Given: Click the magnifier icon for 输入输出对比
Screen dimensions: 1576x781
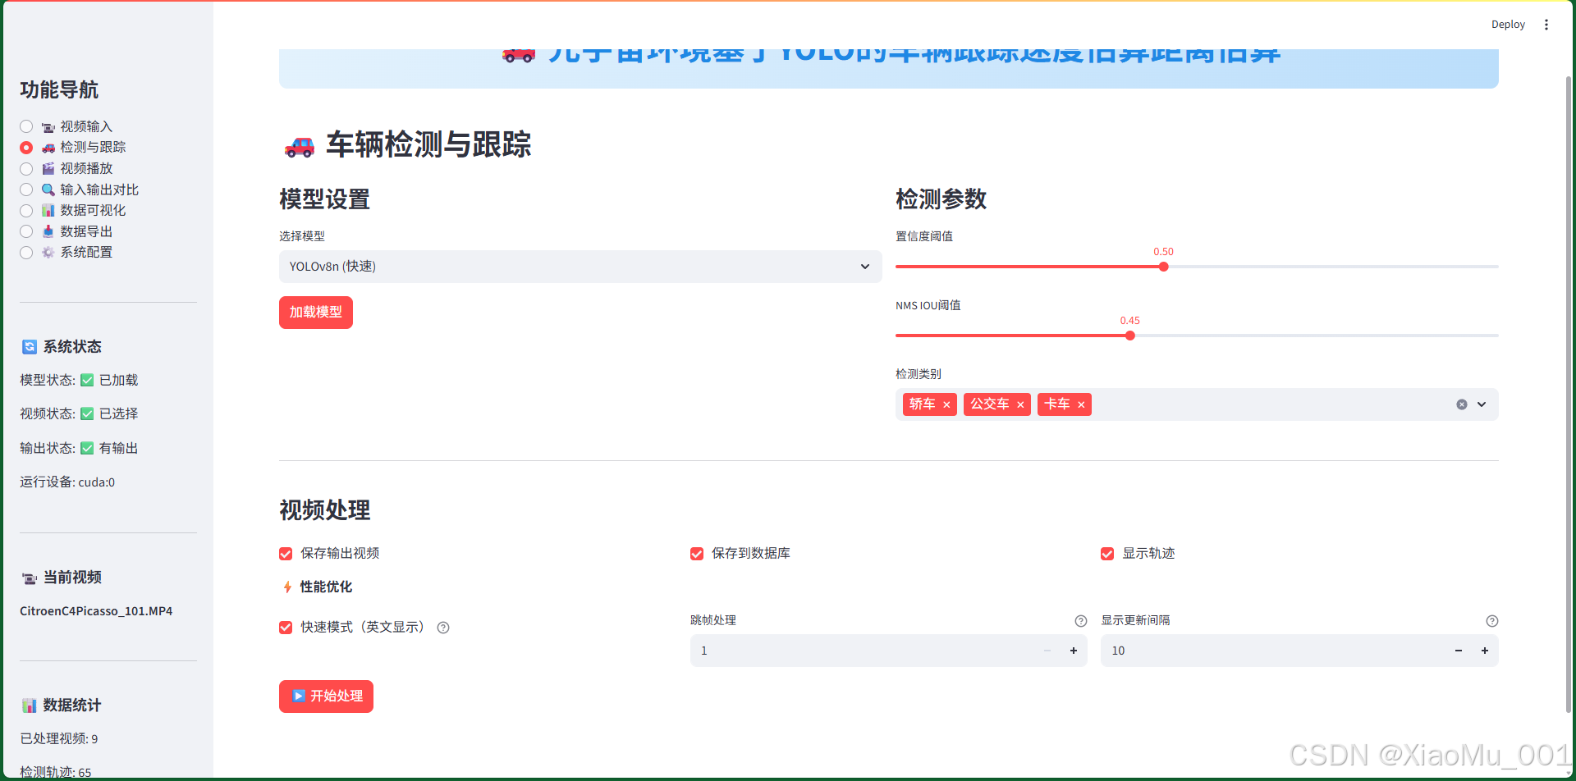Looking at the screenshot, I should [48, 189].
